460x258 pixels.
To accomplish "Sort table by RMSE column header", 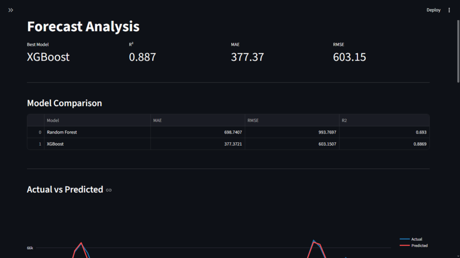I will (x=292, y=120).
